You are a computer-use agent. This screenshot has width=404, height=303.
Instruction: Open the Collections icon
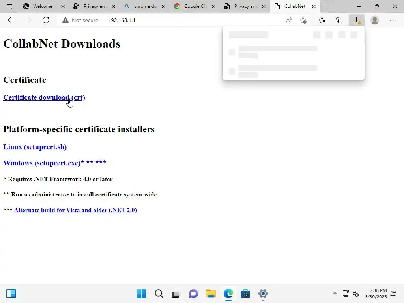click(339, 20)
